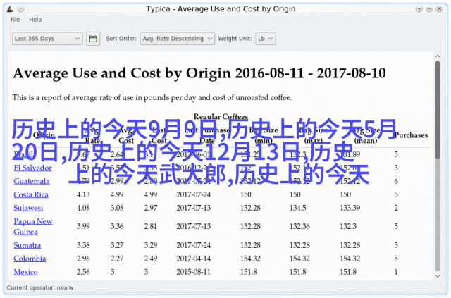This screenshot has height=298, width=451.
Task: Click the Colombia link
Action: (30, 259)
